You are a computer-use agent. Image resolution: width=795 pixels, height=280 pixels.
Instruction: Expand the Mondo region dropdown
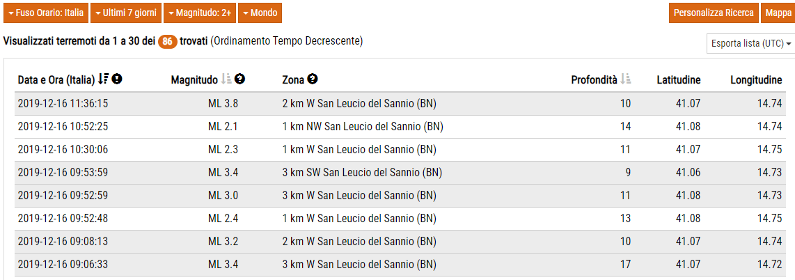pos(260,13)
